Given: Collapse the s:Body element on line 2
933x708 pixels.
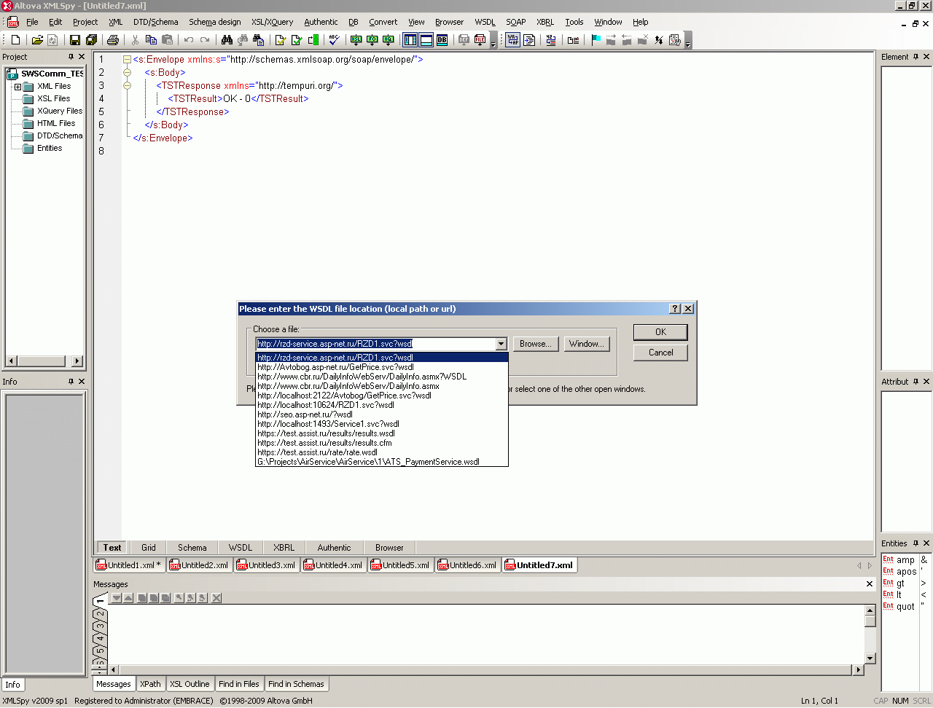Looking at the screenshot, I should (127, 73).
